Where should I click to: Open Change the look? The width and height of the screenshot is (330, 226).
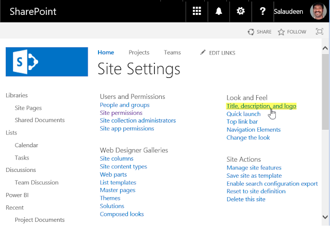248,138
